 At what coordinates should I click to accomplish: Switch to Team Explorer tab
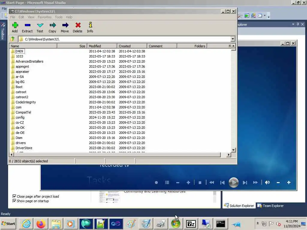tap(270, 206)
